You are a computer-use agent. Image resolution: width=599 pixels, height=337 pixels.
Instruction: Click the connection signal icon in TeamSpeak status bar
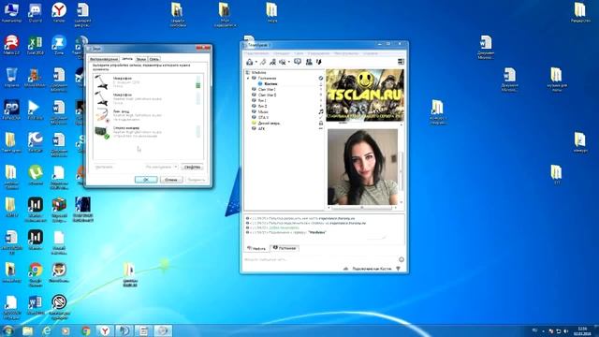click(x=398, y=269)
